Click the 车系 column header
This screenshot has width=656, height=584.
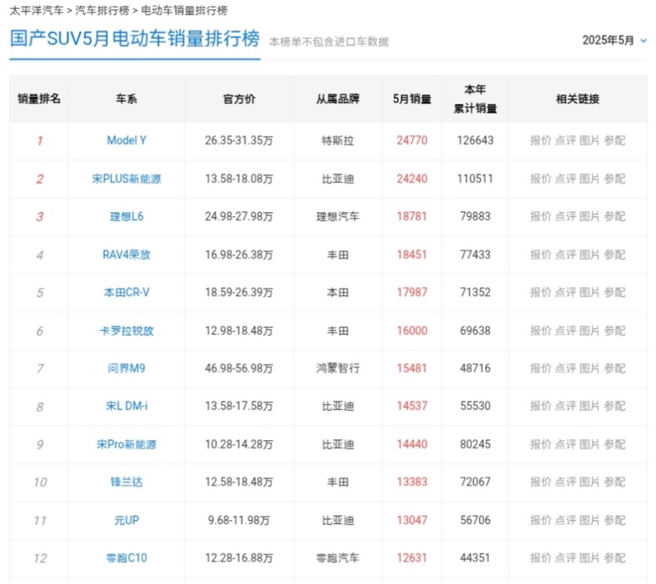coord(126,98)
